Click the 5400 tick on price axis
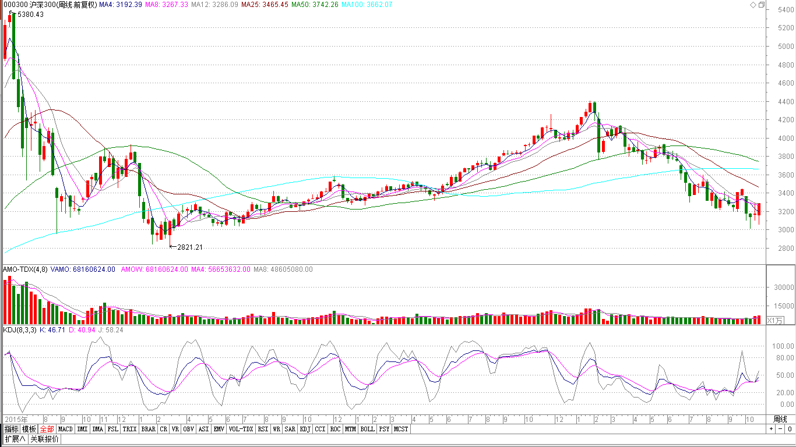This screenshot has width=796, height=447. click(786, 9)
